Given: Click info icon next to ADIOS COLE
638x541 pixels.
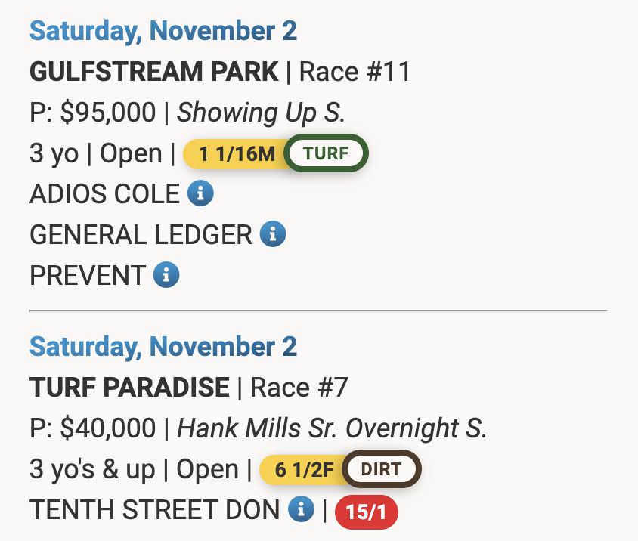Looking at the screenshot, I should [x=200, y=194].
